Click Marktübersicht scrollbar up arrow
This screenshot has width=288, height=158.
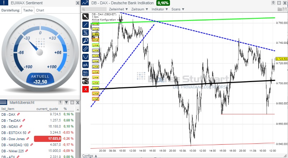[78, 110]
